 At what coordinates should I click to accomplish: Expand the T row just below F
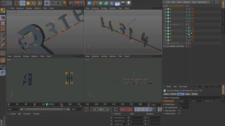[166, 15]
